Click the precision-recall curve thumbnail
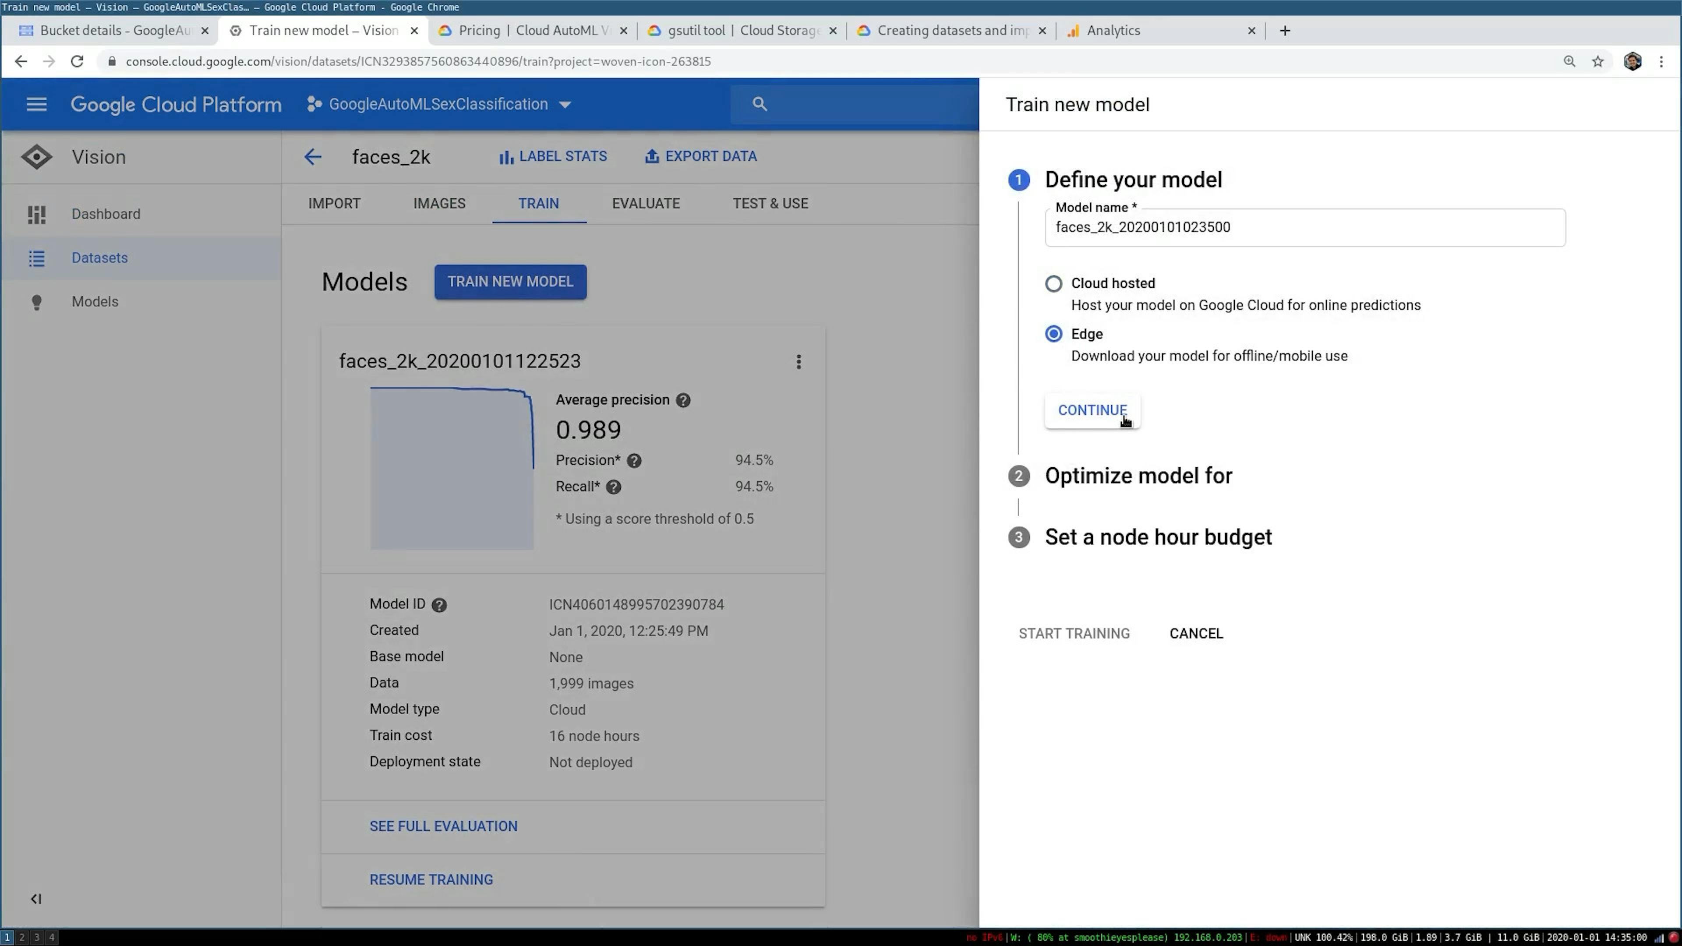Viewport: 1682px width, 946px height. tap(452, 468)
